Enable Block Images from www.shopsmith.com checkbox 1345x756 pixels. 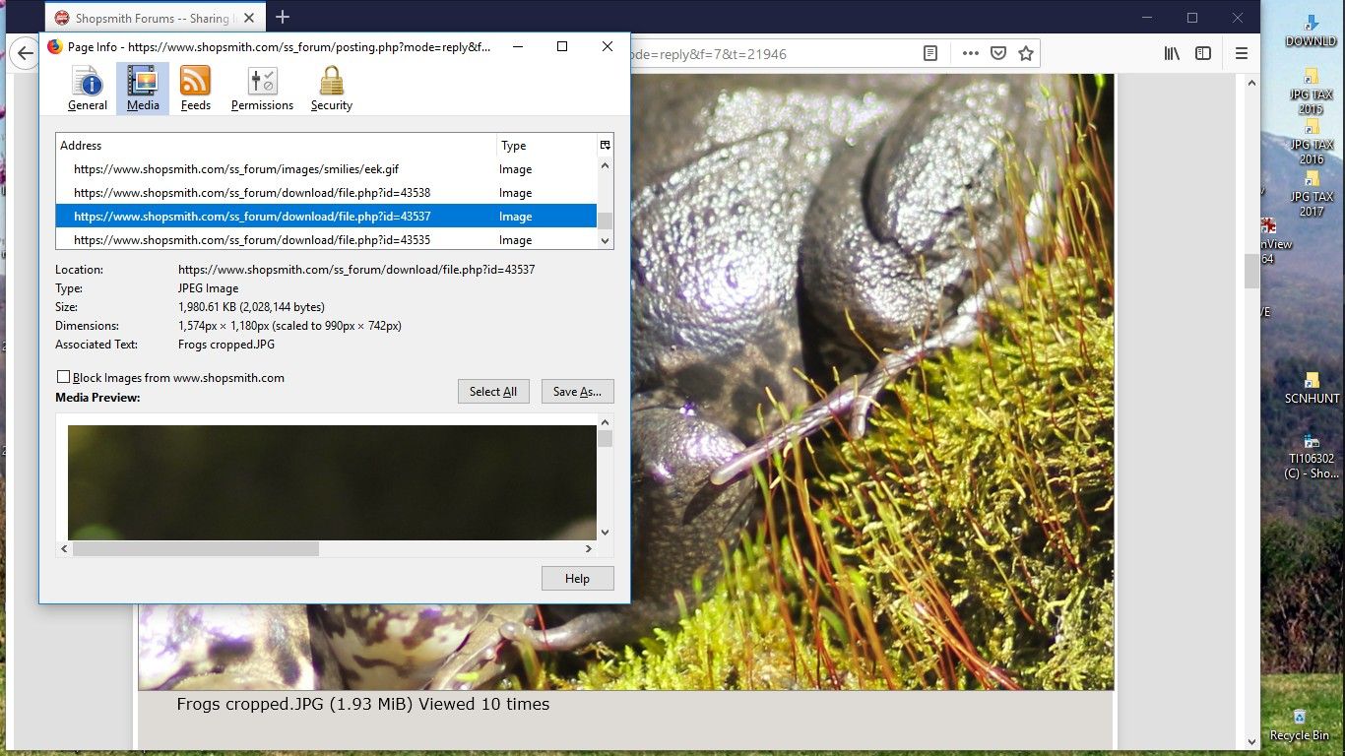point(64,377)
